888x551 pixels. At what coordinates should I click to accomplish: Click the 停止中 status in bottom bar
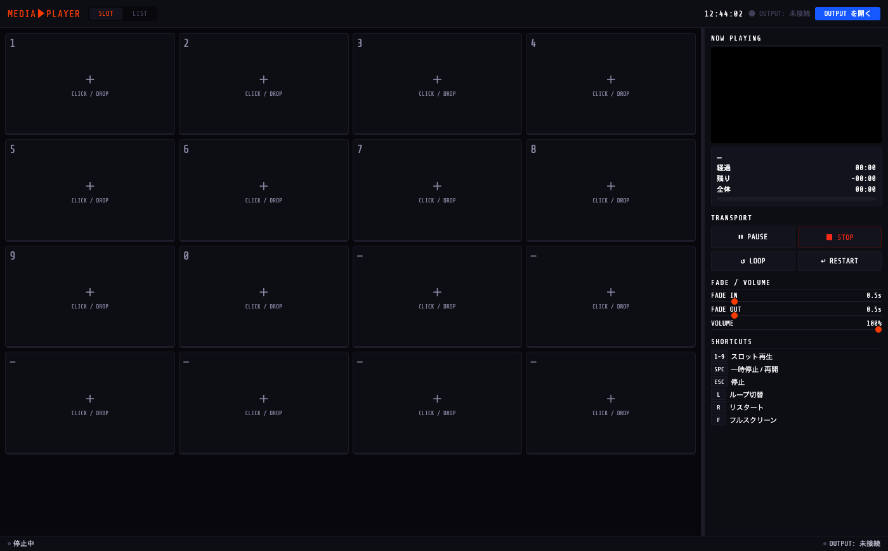pyautogui.click(x=21, y=543)
